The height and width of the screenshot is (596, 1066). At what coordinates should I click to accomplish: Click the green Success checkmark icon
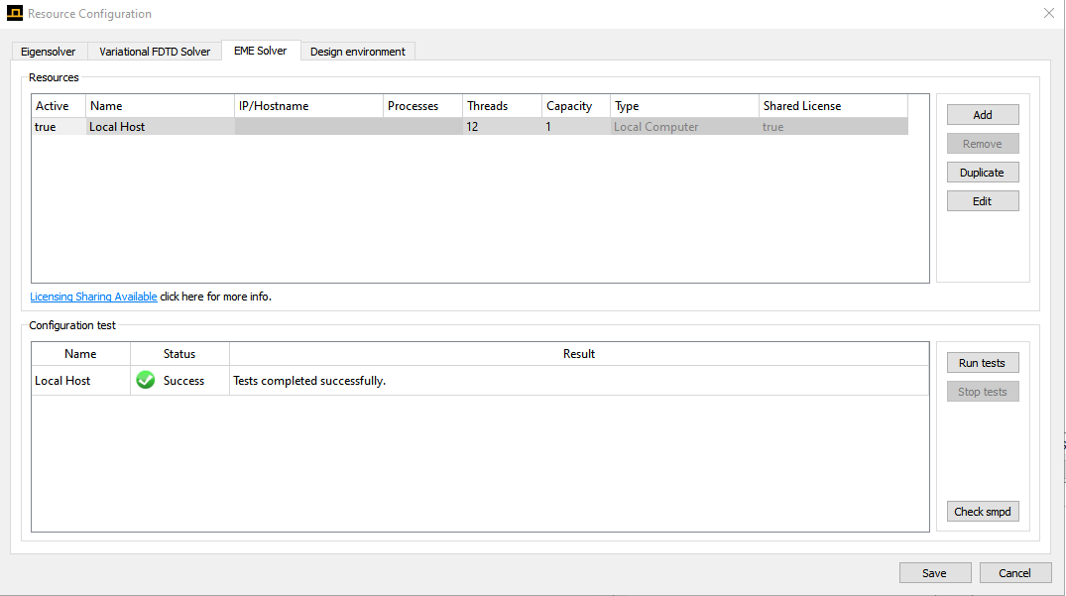146,381
